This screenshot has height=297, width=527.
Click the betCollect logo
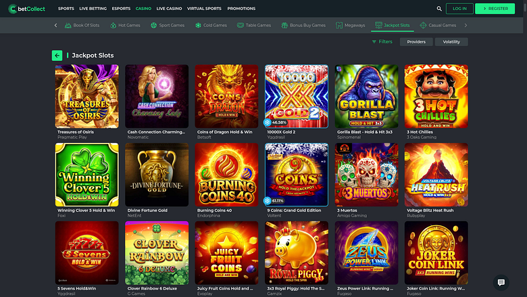click(26, 9)
